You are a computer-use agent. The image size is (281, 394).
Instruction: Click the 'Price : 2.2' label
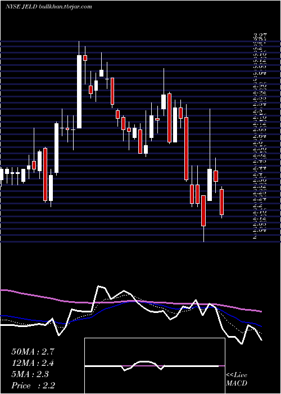point(33,386)
